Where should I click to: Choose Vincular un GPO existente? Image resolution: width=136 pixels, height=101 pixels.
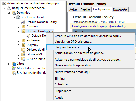point(90,42)
